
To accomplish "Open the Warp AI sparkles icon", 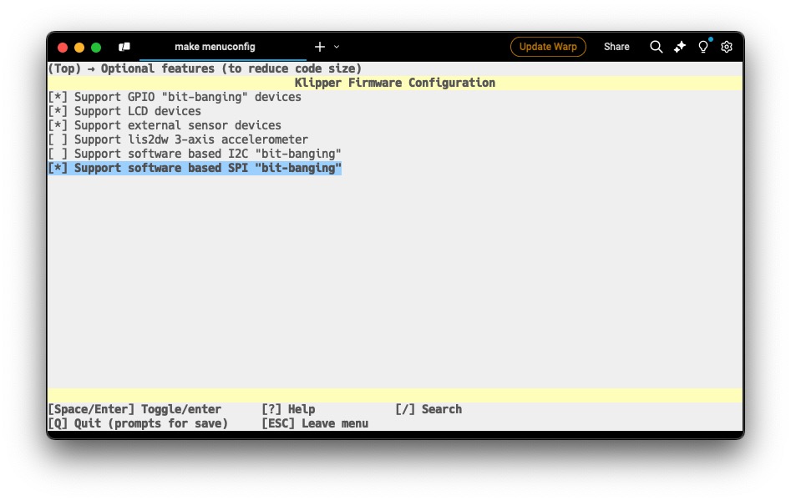I will [x=680, y=47].
